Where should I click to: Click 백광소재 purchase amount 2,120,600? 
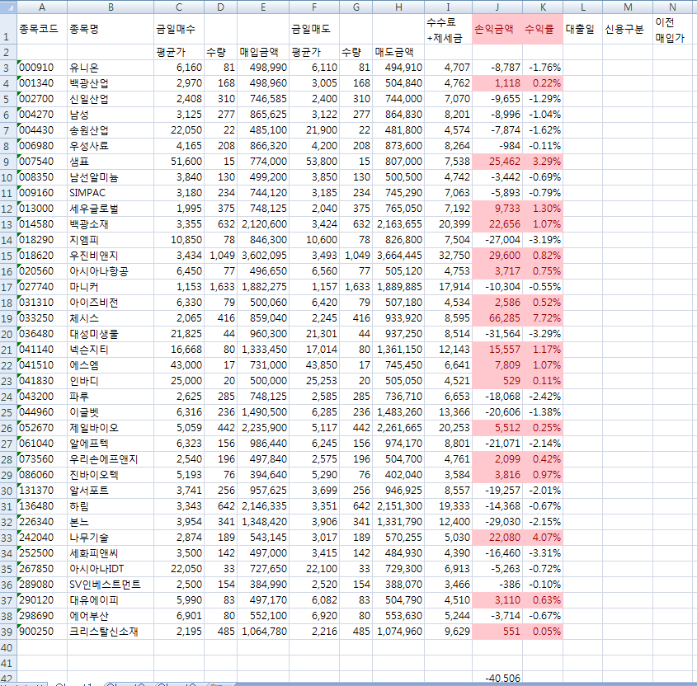(263, 224)
